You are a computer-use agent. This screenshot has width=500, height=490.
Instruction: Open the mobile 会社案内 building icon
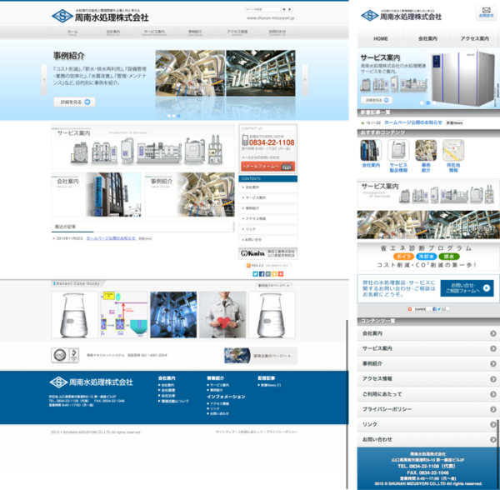click(371, 150)
